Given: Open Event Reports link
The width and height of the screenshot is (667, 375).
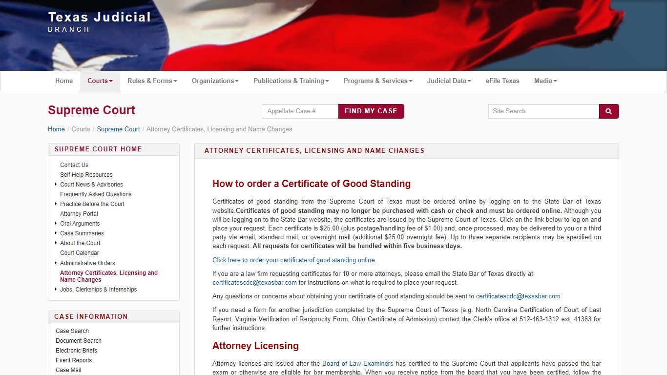Looking at the screenshot, I should (74, 360).
